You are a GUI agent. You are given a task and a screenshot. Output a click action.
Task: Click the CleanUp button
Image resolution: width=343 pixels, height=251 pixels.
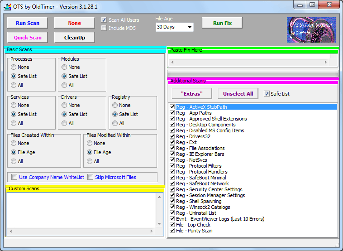[x=74, y=38]
